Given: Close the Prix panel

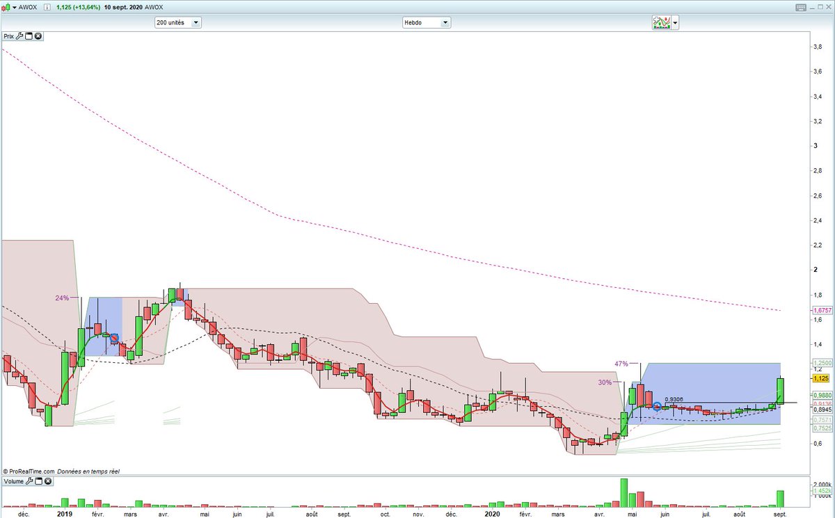Looking at the screenshot, I should pyautogui.click(x=38, y=36).
